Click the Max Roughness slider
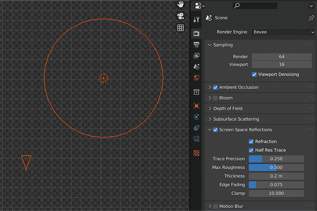Viewport: 317px width, 211px height. tap(276, 167)
